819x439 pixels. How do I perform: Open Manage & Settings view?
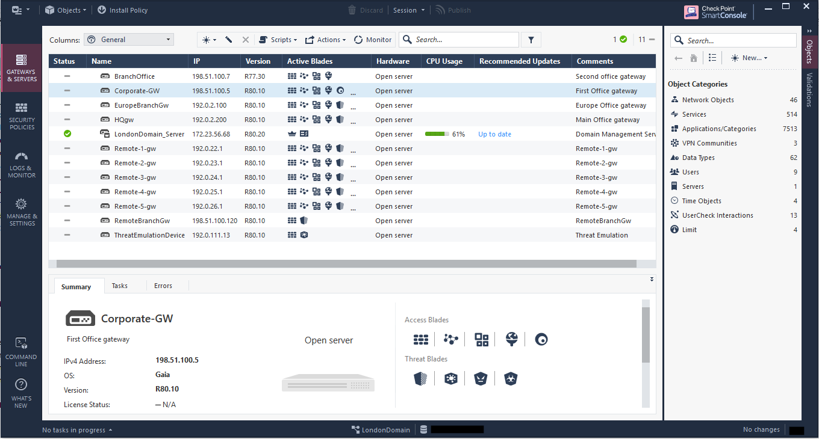point(21,212)
